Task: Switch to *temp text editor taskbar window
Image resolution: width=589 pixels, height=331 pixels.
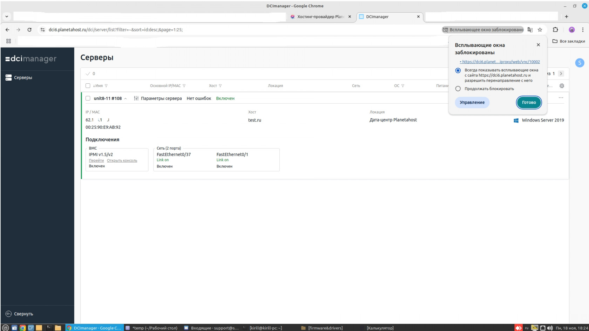Action: pos(151,328)
